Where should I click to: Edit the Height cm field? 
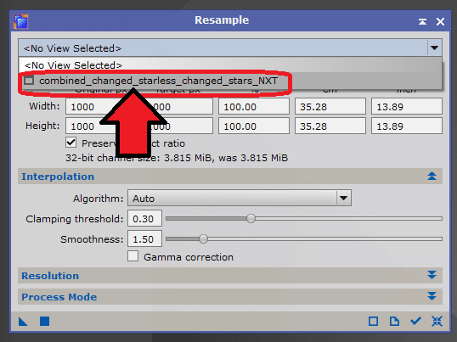point(330,126)
